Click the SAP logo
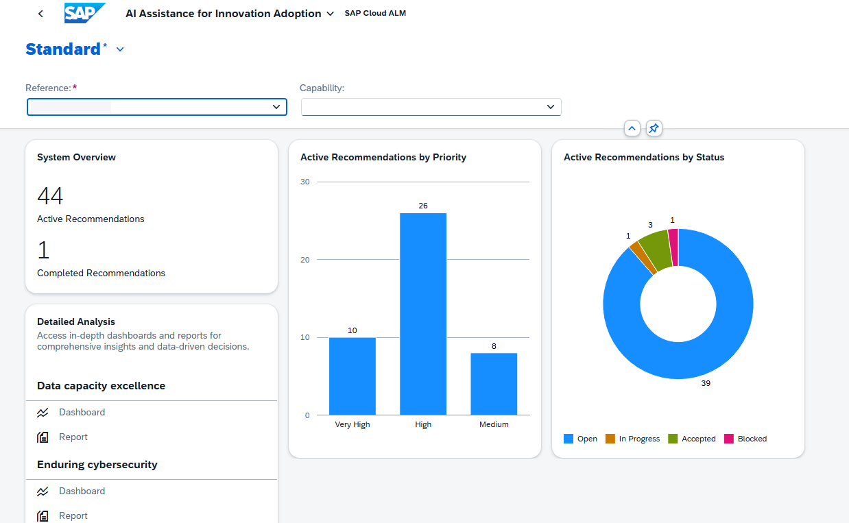This screenshot has height=523, width=849. (84, 13)
